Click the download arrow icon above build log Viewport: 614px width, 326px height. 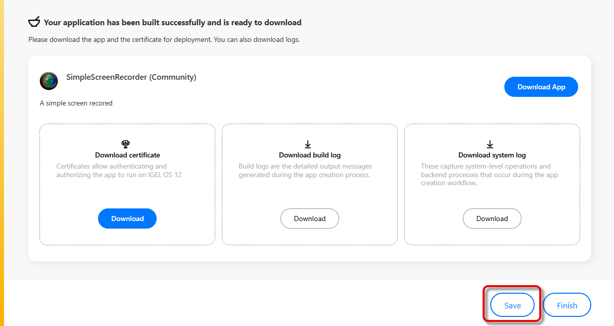[308, 145]
